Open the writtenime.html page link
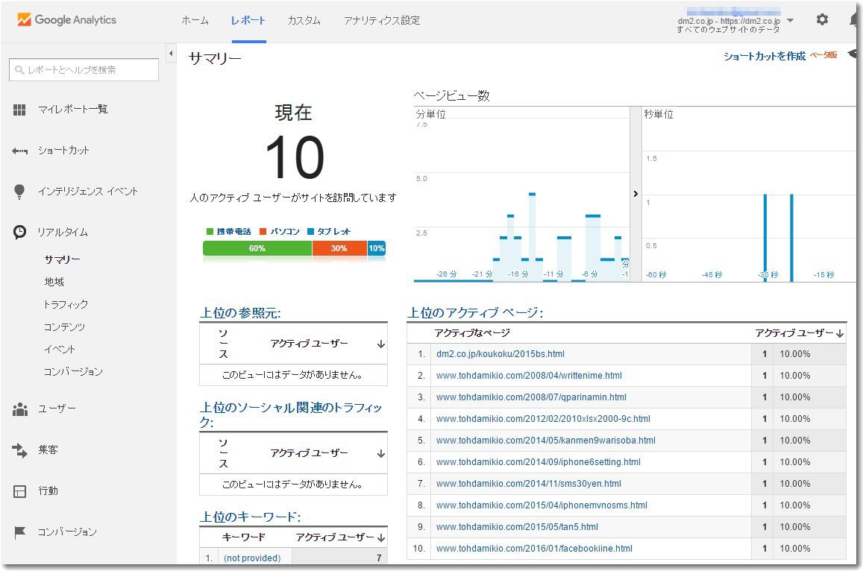The image size is (863, 571). [529, 376]
